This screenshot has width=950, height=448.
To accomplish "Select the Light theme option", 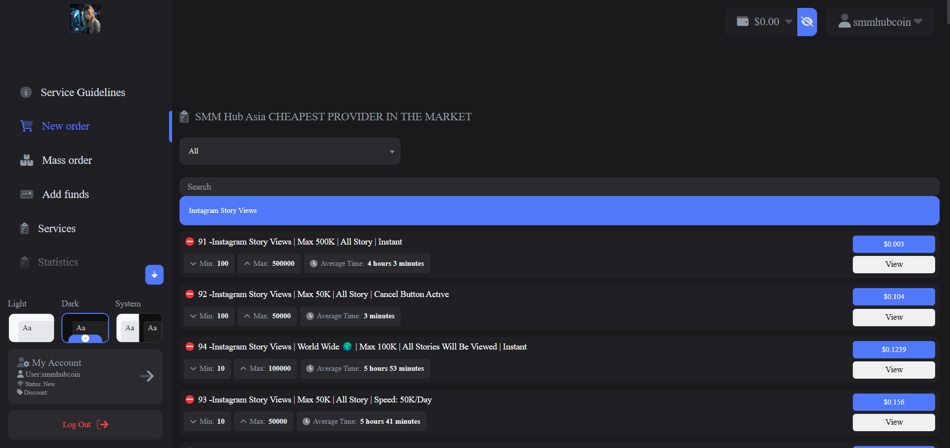I will point(31,328).
